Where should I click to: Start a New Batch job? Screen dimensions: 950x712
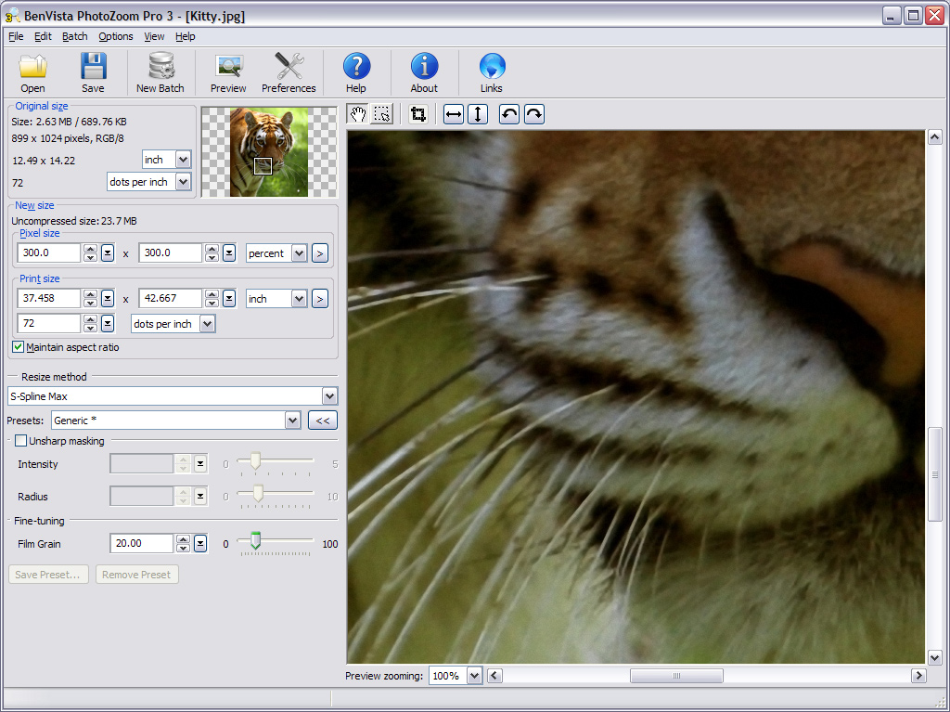160,68
